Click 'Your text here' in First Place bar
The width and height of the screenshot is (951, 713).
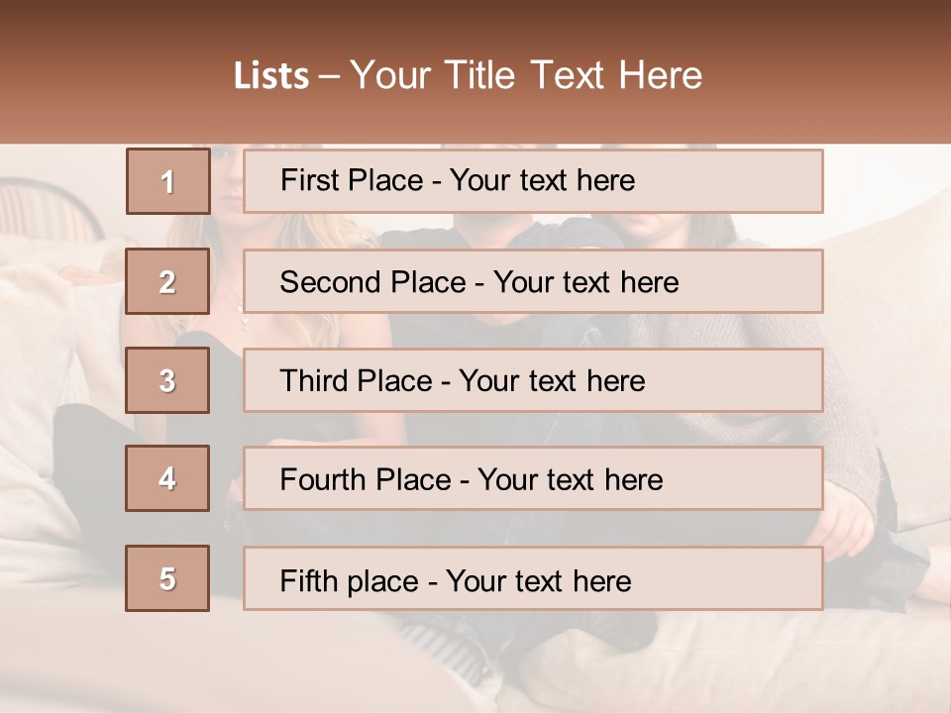pyautogui.click(x=542, y=180)
